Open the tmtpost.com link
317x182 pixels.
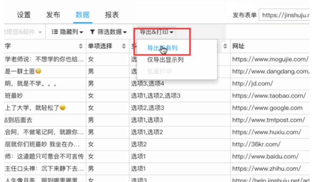[269, 120]
